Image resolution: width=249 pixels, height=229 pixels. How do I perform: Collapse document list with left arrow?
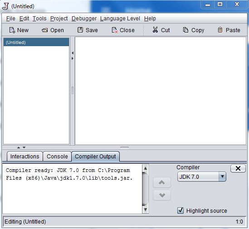73,53
